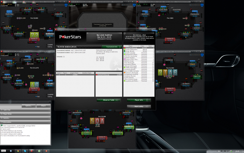The width and height of the screenshot is (244, 153).
Task: Go to the Main Lobby
Action: click(x=139, y=107)
